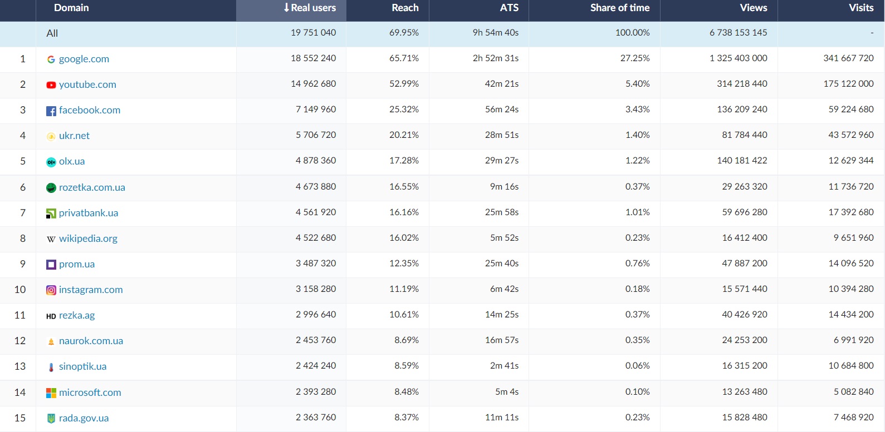
Task: Click the rozetka green smiley icon
Action: (51, 188)
